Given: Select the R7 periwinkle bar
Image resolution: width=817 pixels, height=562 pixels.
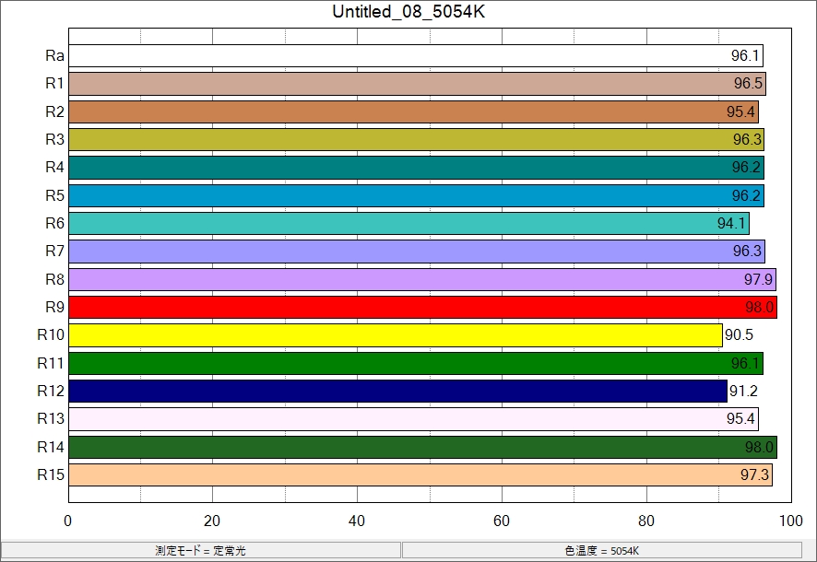Looking at the screenshot, I should [x=417, y=252].
